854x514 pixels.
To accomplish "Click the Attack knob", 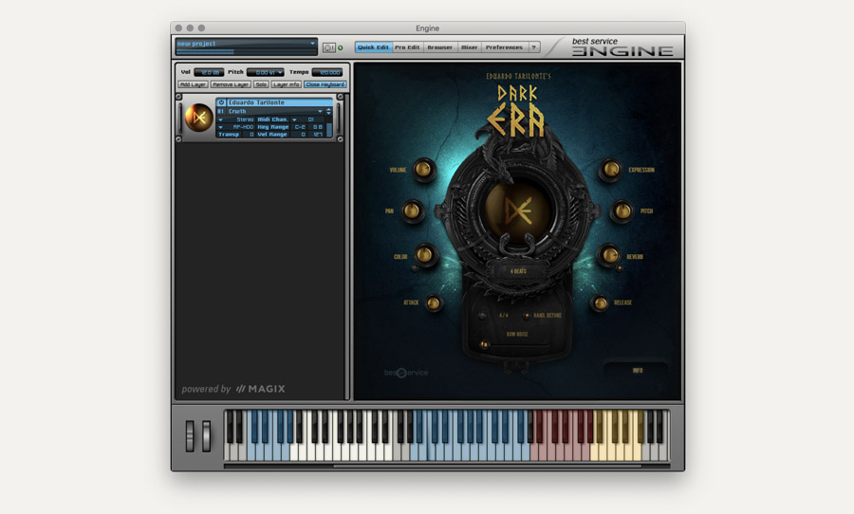I will [434, 303].
